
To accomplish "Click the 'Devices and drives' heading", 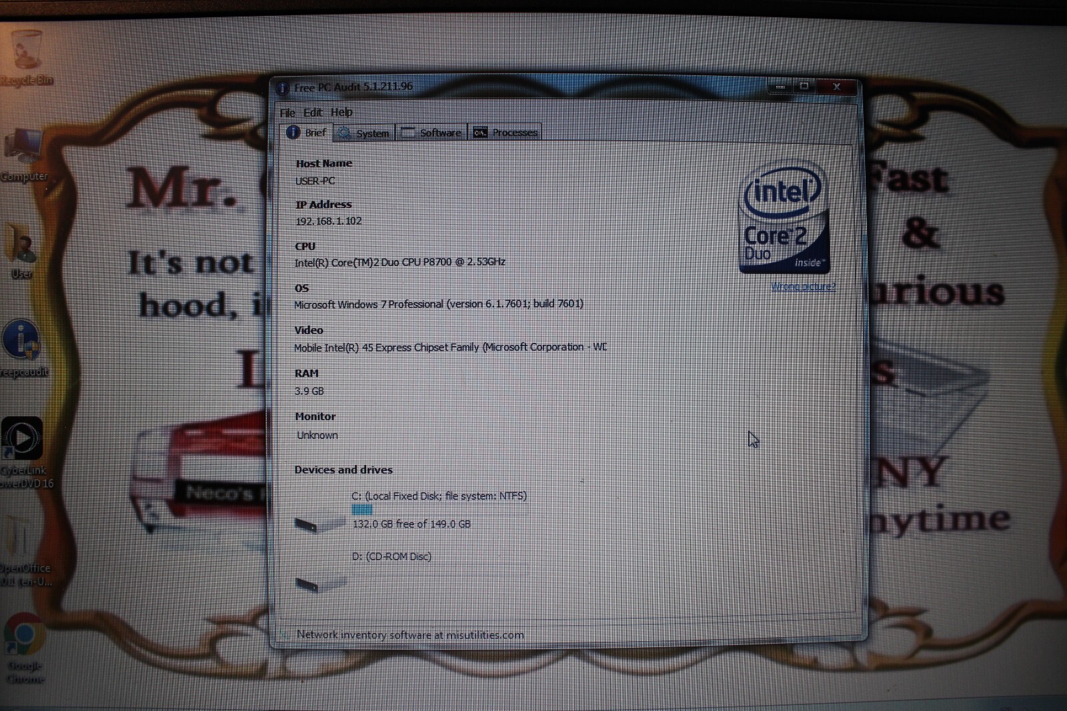I will point(343,470).
